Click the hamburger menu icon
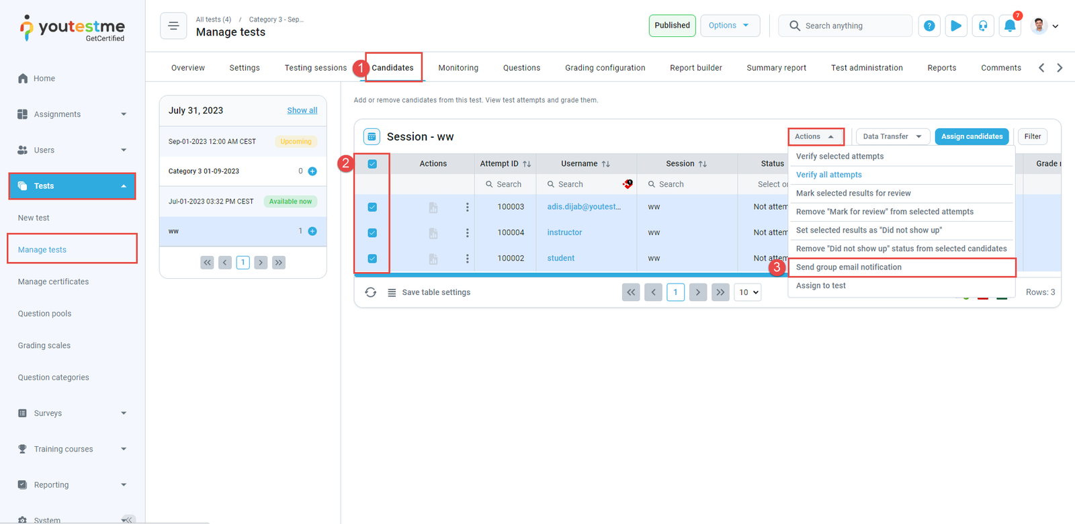Image resolution: width=1075 pixels, height=524 pixels. click(x=173, y=26)
